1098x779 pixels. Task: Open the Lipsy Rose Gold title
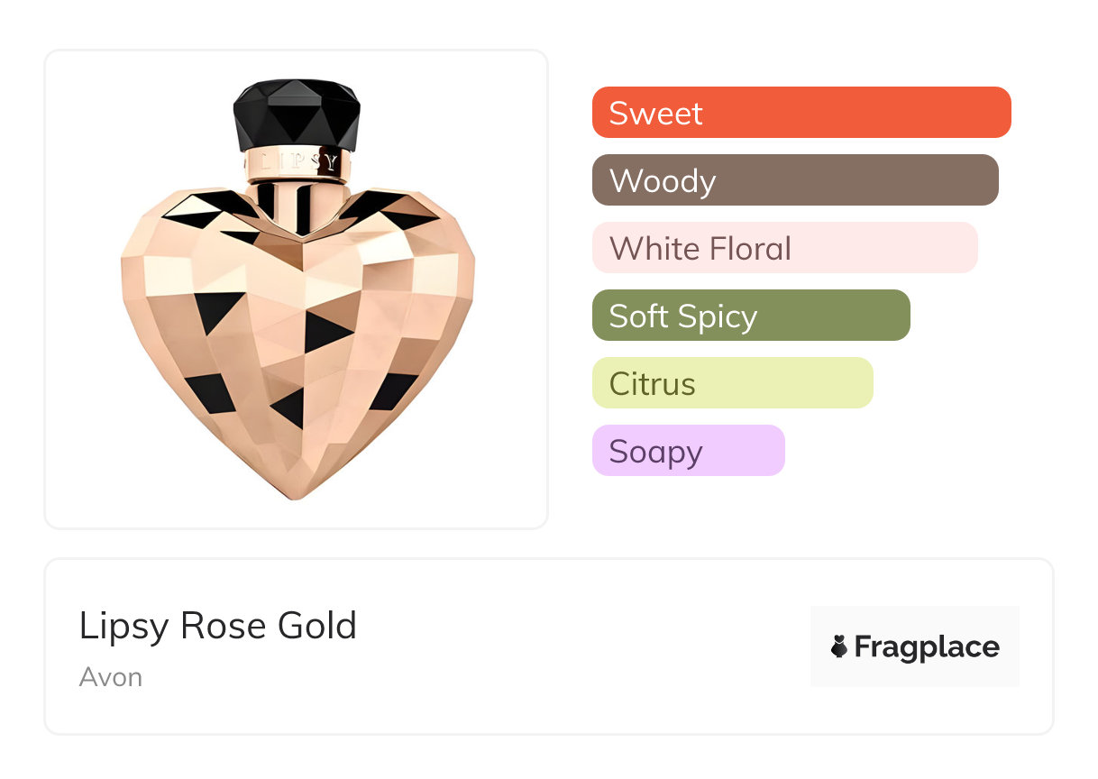[x=218, y=626]
